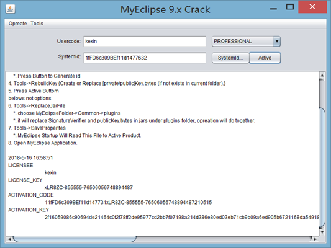This screenshot has height=248, width=331.
Task: Click the horizontal scrollbar thumb
Action: pyautogui.click(x=75, y=239)
